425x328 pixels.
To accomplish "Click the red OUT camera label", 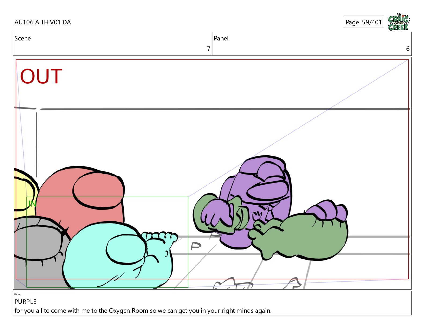I will [x=41, y=76].
